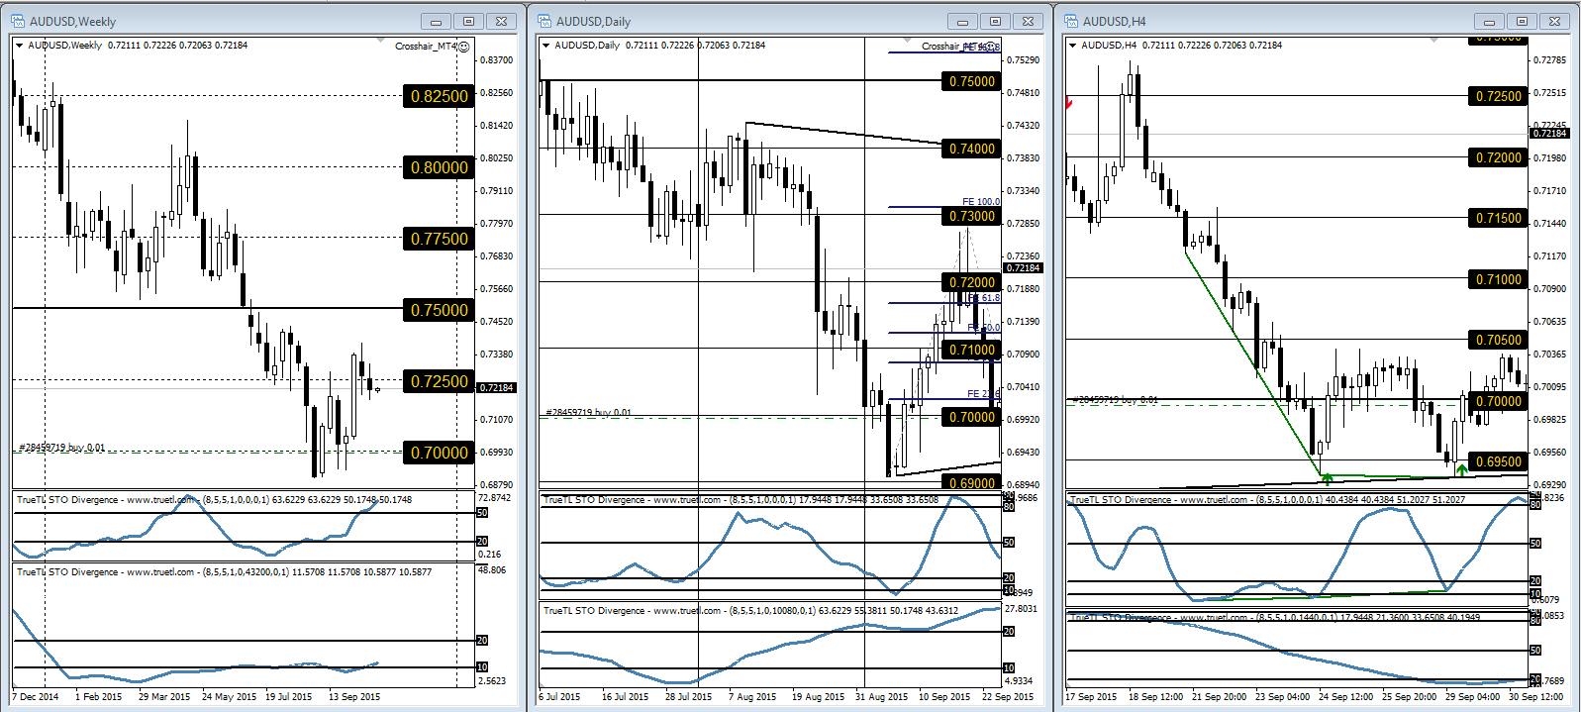Click the 13 Sep 2015 date on Weekly time axis
This screenshot has width=1581, height=712.
pos(354,697)
